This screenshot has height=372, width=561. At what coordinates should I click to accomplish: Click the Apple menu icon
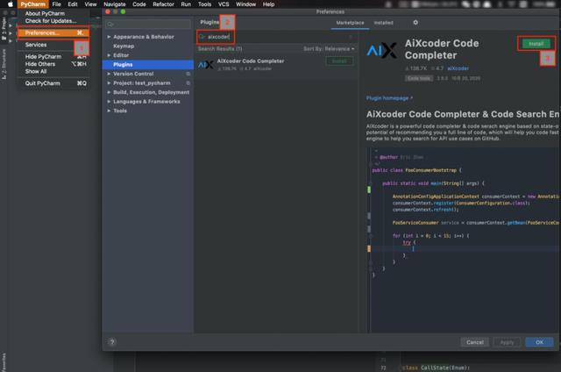point(10,4)
